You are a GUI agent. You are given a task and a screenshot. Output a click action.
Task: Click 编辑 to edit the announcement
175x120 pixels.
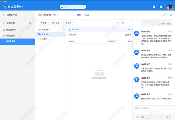point(129,29)
